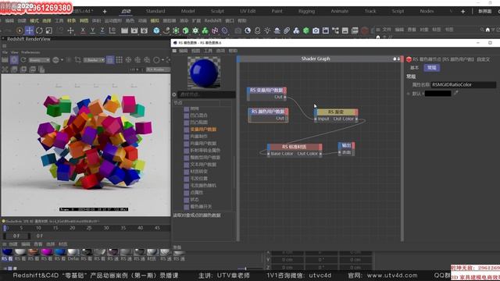Switch to the 常规 tab in node attributes
The image size is (500, 281).
tap(431, 68)
